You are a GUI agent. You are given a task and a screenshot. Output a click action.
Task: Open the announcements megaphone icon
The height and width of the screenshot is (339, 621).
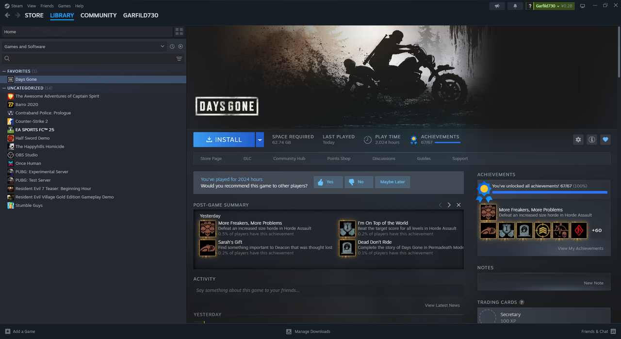coord(497,6)
